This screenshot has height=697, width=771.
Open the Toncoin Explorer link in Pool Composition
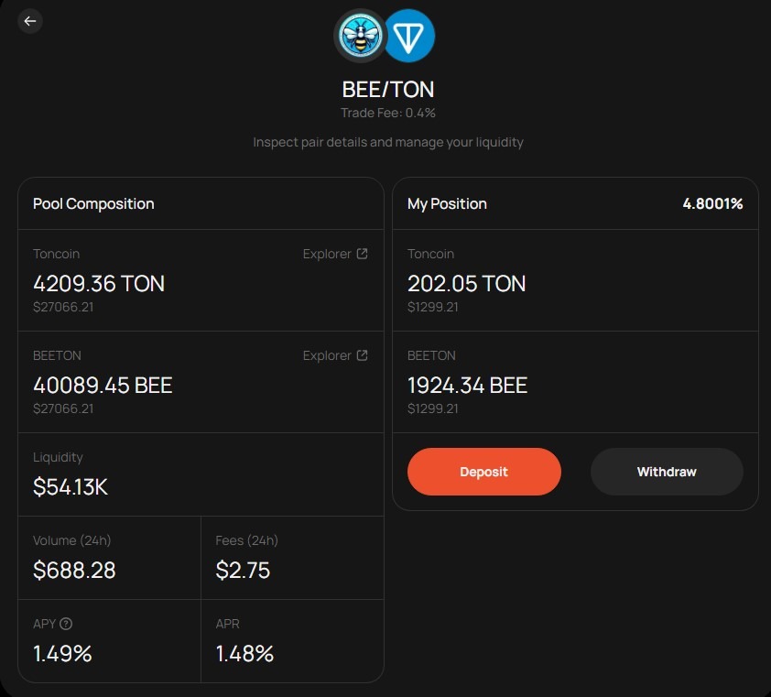[x=335, y=254]
